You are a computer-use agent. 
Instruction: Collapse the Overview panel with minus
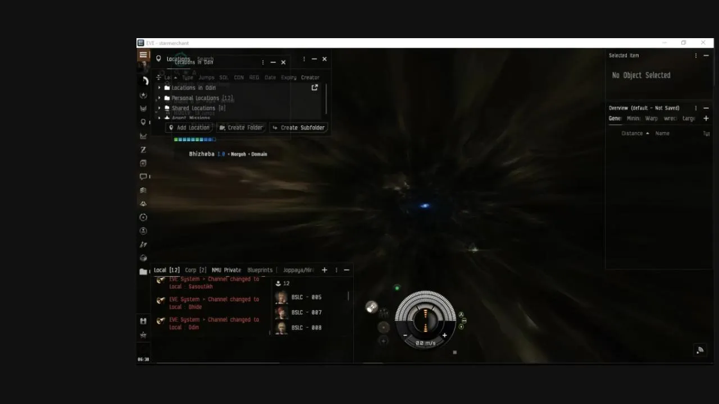click(706, 108)
